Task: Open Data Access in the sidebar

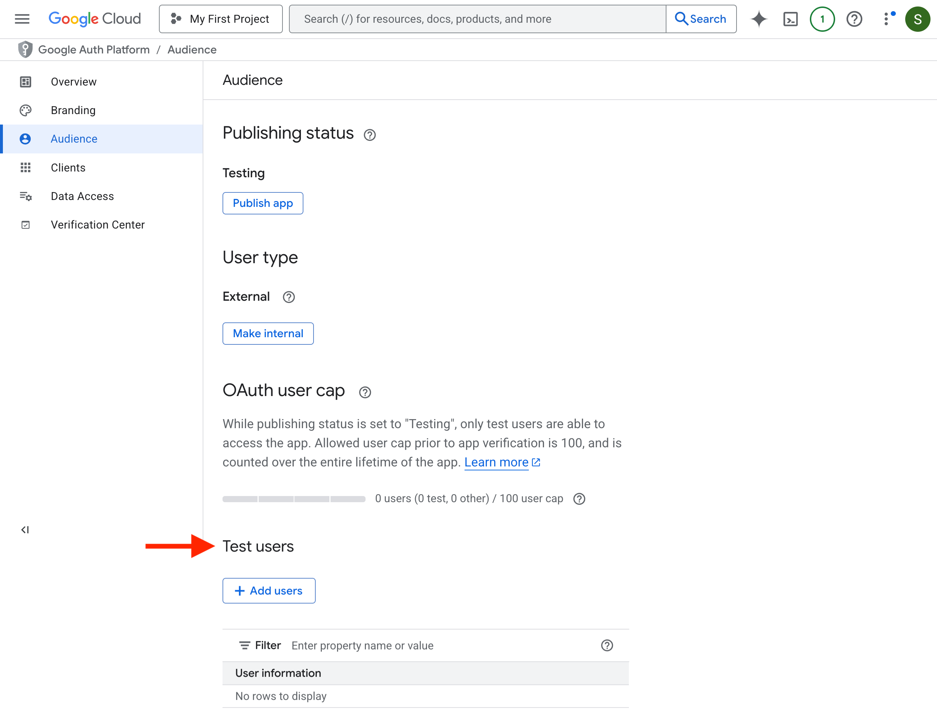Action: pyautogui.click(x=82, y=196)
